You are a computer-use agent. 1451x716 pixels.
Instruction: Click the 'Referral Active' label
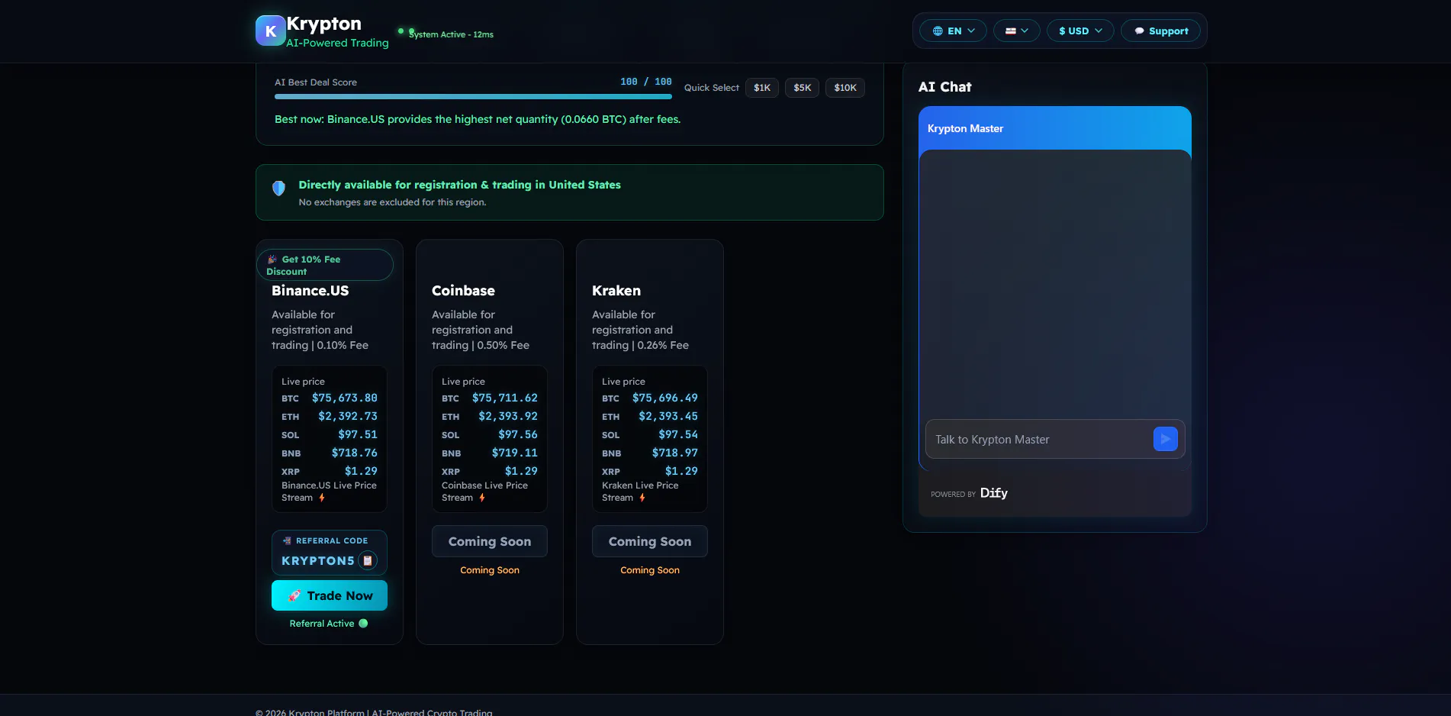click(x=322, y=624)
